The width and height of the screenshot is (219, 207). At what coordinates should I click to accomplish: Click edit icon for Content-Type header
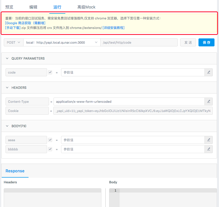point(209,102)
